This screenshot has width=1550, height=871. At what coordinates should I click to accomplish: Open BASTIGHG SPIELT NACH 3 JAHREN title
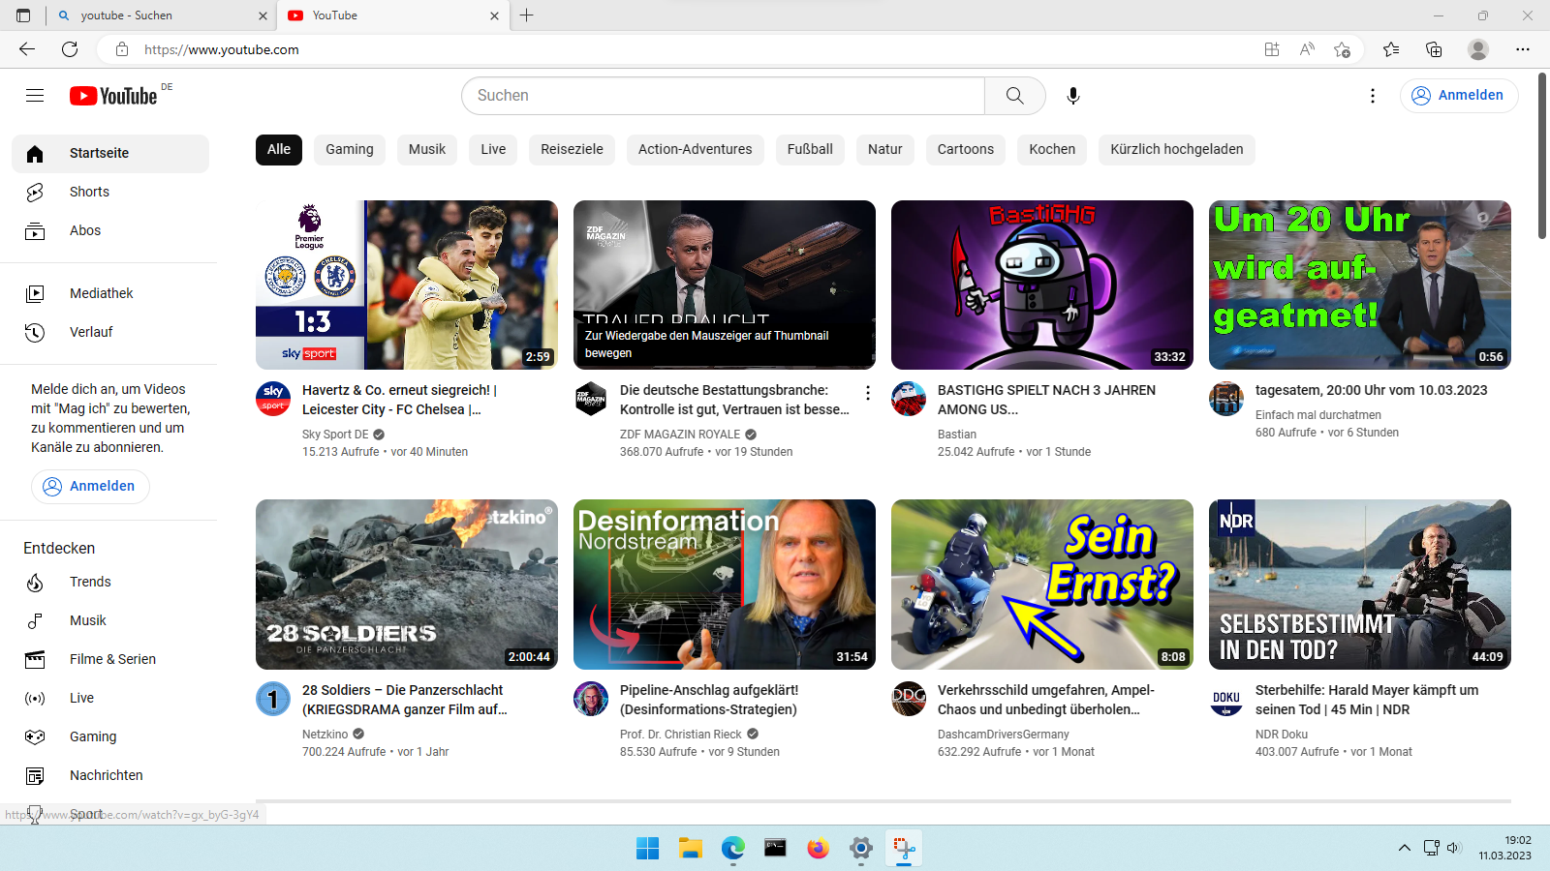pos(1046,400)
